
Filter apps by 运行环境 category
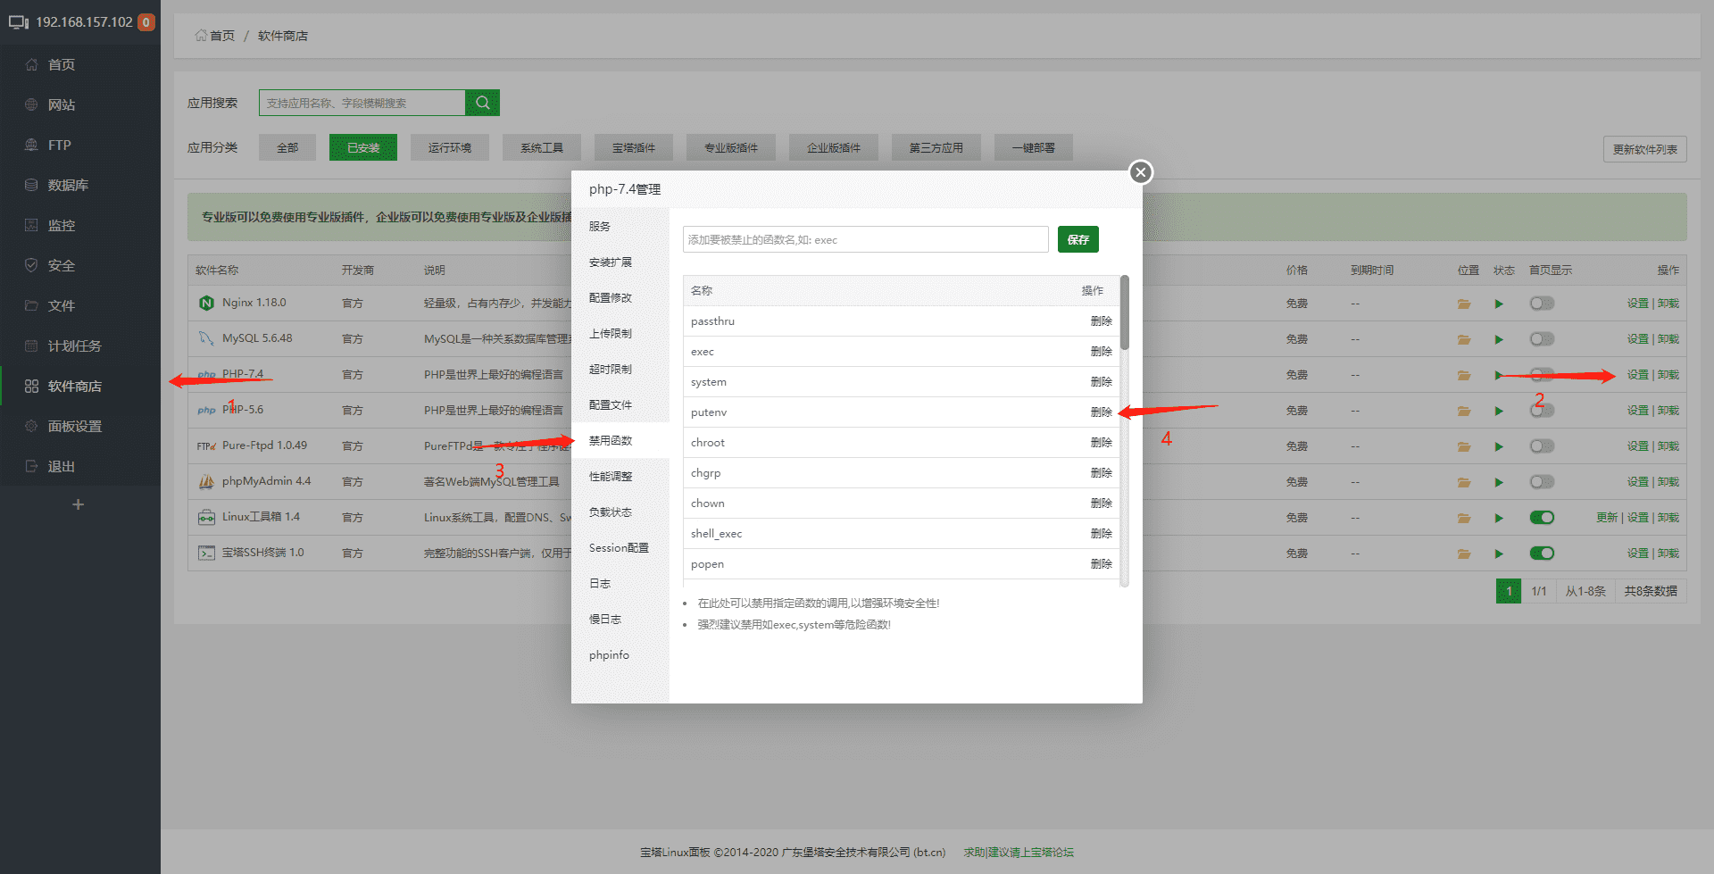point(450,147)
